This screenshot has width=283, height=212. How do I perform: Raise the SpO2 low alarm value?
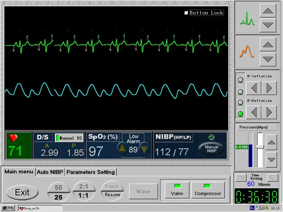[x=122, y=149]
